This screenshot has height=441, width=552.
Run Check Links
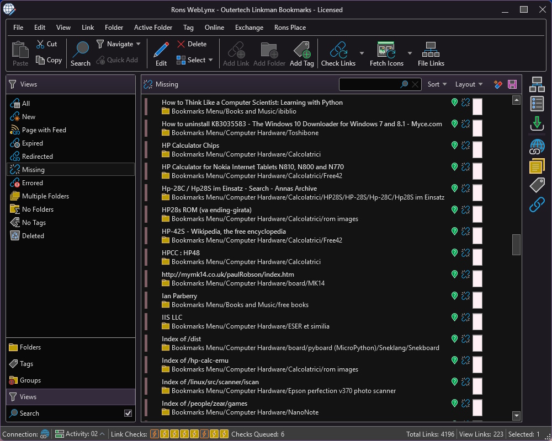pos(338,53)
